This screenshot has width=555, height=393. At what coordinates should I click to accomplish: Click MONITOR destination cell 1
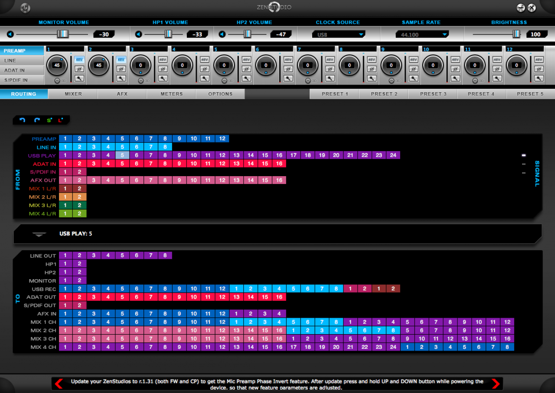point(65,280)
